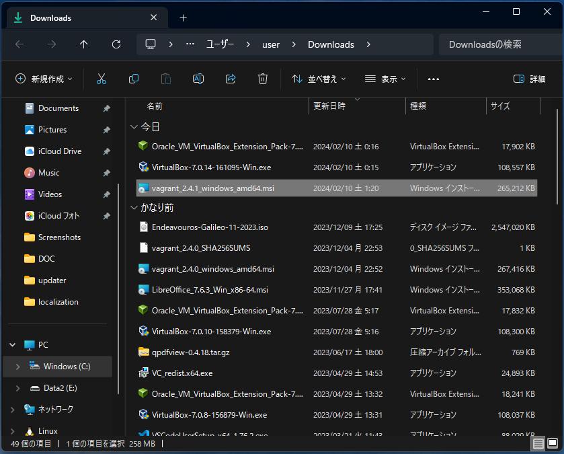564x454 pixels.
Task: Select VirtualBox-7.0.10-158379-Win.exe file
Action: (x=337, y=332)
